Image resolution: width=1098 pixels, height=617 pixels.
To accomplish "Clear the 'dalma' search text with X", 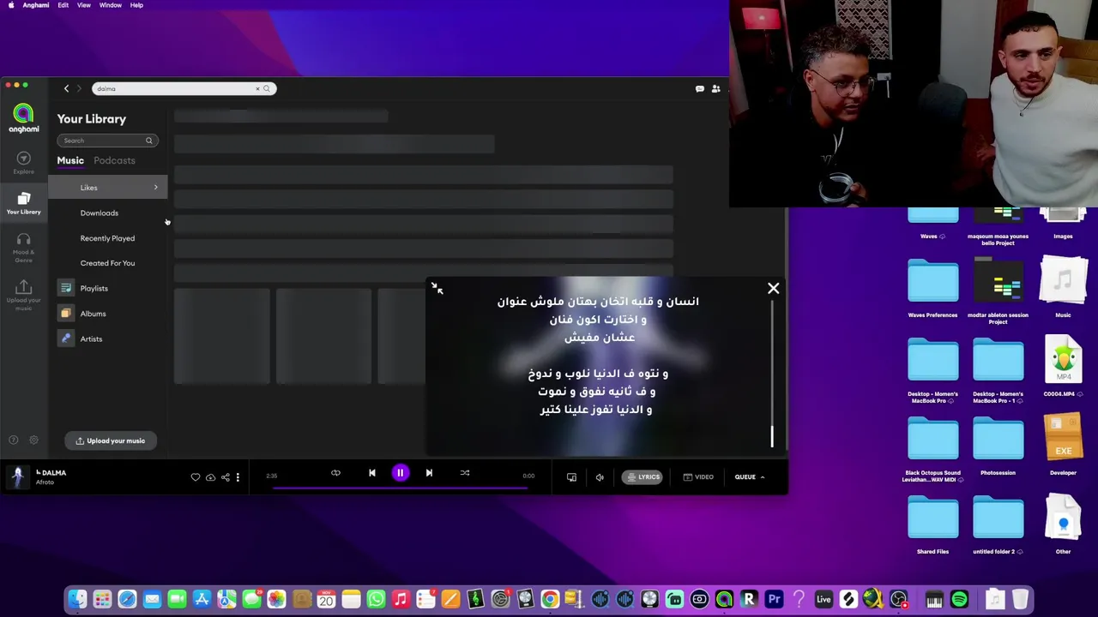I will pos(257,88).
